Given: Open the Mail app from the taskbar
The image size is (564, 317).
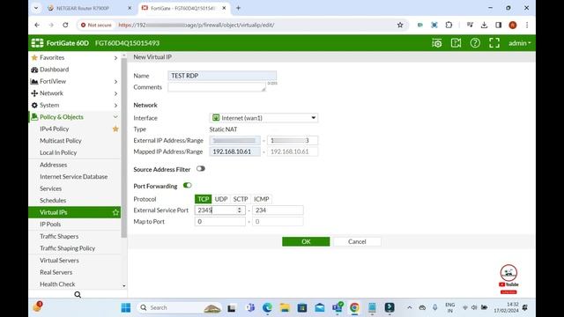Looking at the screenshot, I should [319, 307].
